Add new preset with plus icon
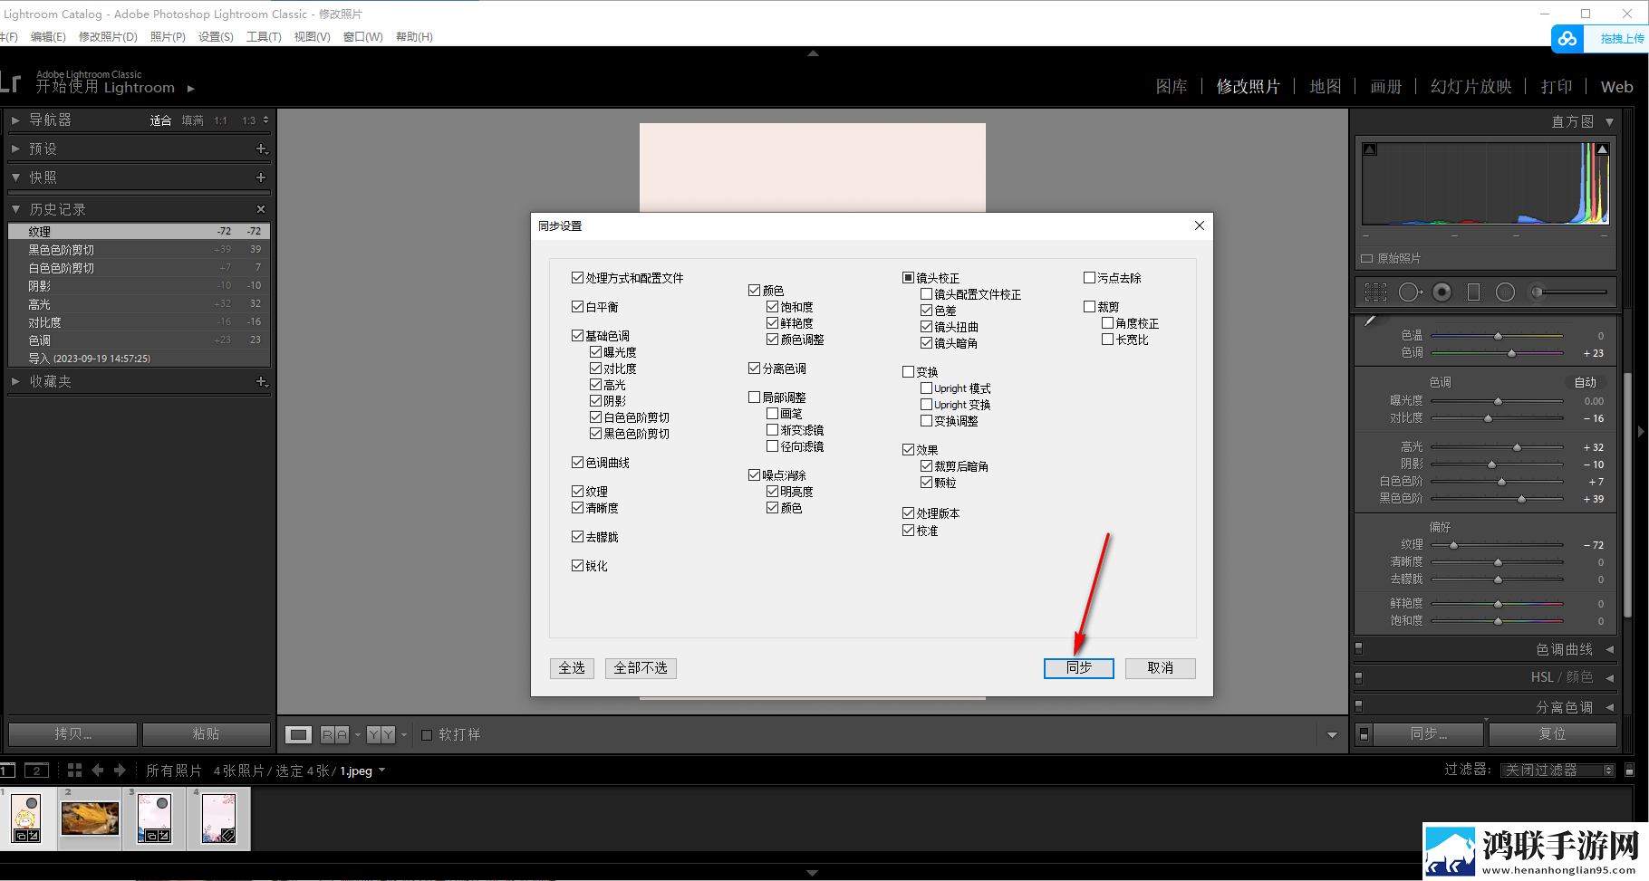1649x881 pixels. (261, 148)
